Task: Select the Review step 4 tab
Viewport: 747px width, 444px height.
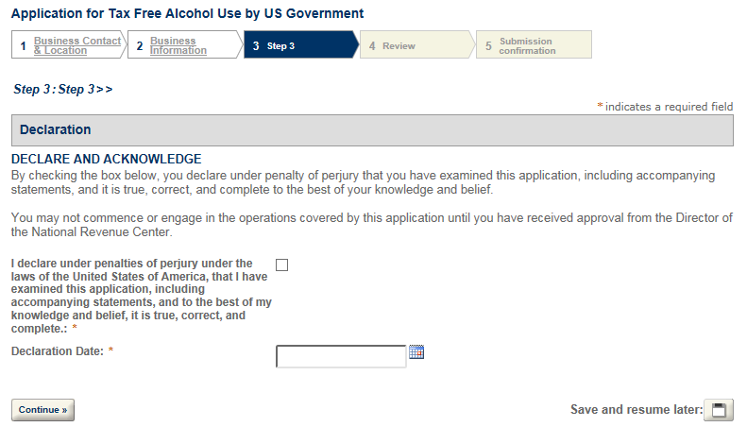Action: pos(399,46)
